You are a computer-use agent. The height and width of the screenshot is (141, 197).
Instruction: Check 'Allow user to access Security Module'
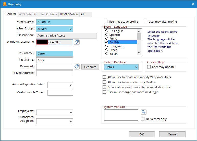pos(104,82)
